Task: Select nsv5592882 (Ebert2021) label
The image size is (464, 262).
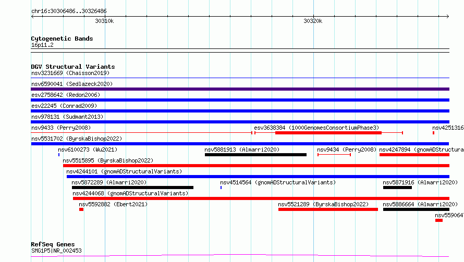Action: [113, 204]
